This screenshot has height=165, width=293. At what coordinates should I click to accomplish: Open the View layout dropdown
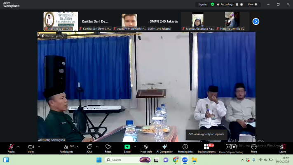[252, 5]
